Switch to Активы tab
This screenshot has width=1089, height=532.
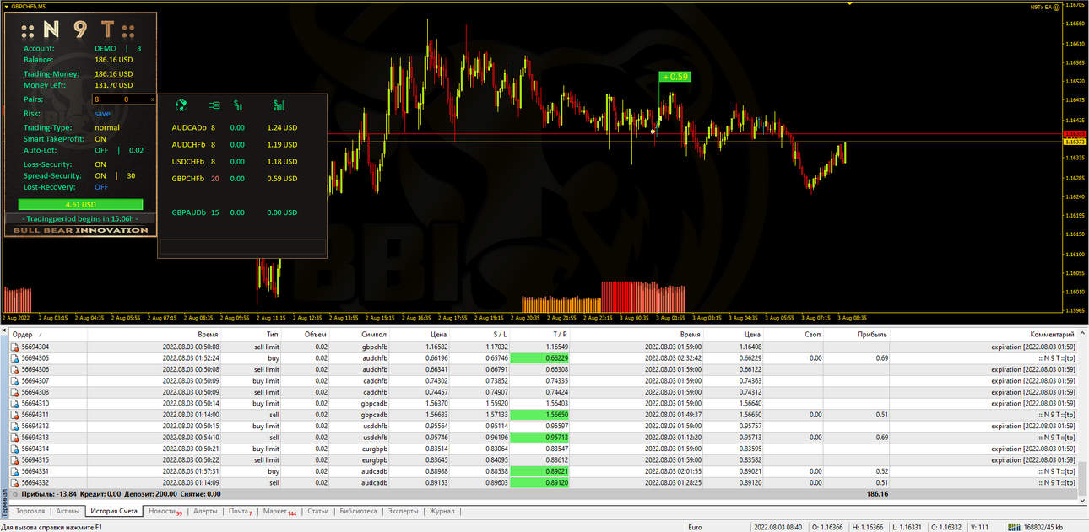click(68, 511)
